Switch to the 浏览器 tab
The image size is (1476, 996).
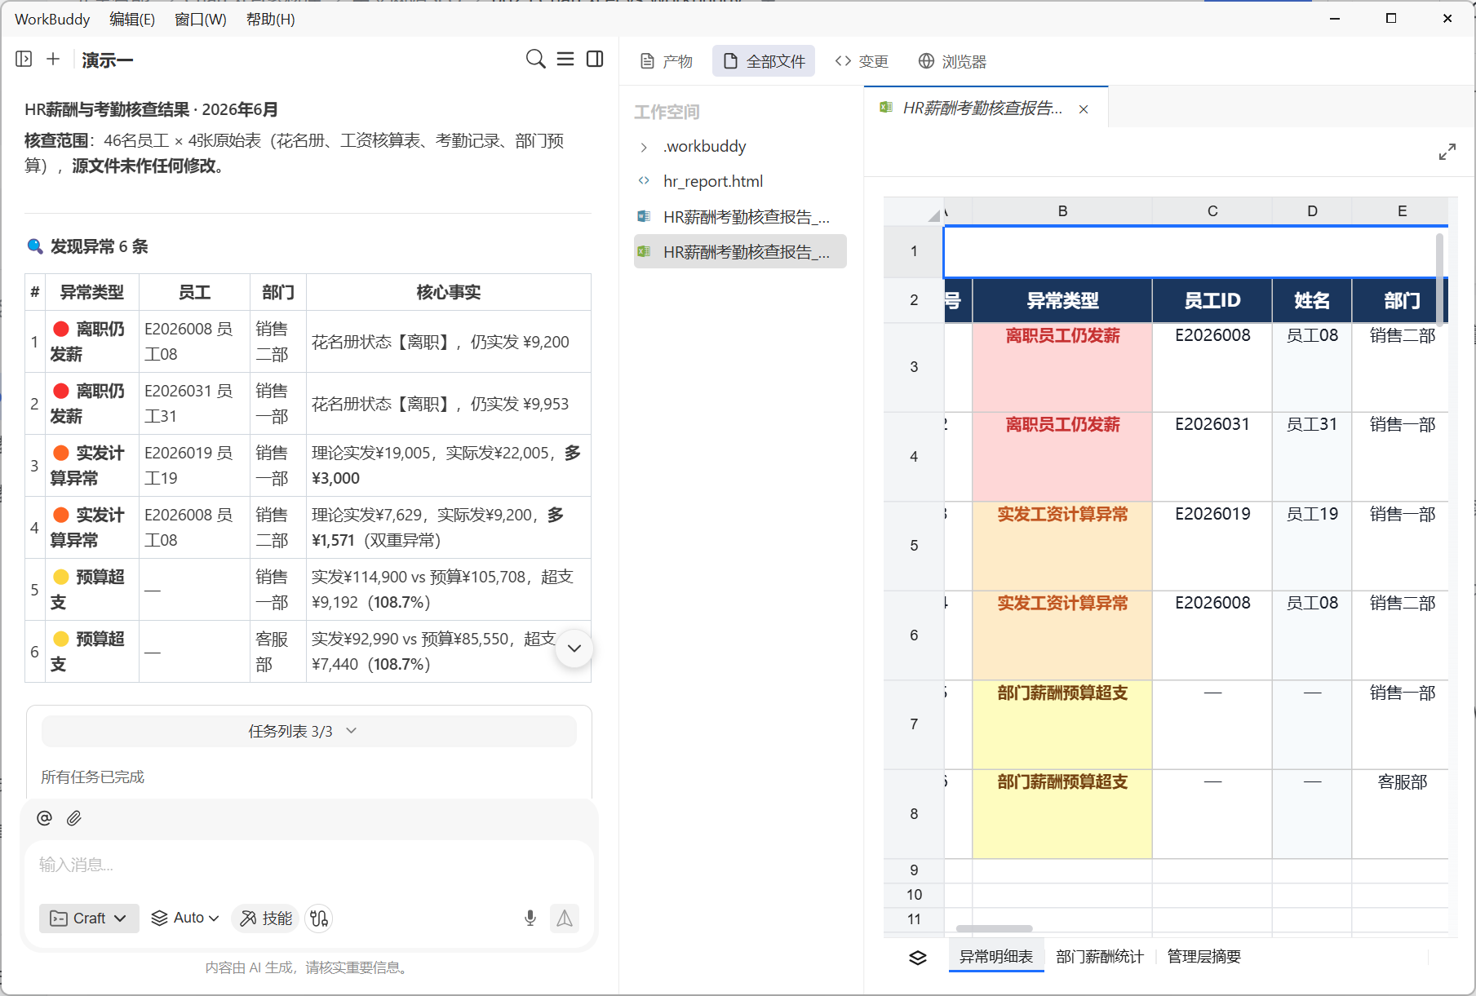952,61
